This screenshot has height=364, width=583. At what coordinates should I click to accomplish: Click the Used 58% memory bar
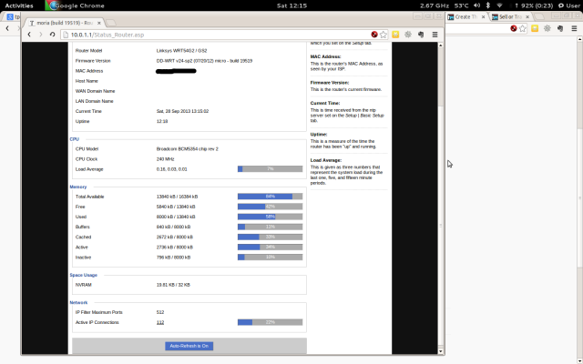point(270,217)
